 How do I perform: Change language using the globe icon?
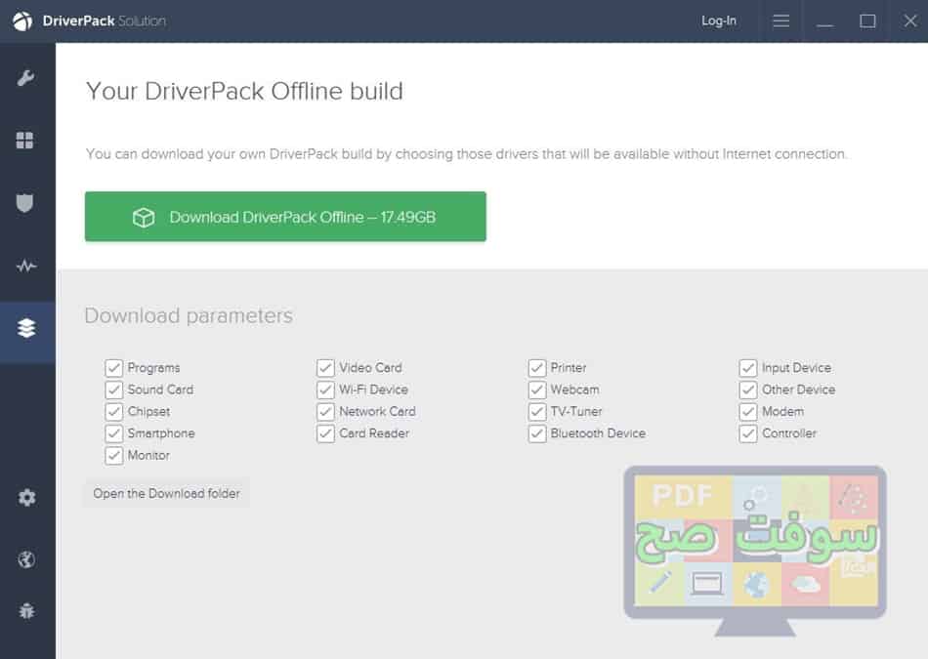click(x=27, y=558)
